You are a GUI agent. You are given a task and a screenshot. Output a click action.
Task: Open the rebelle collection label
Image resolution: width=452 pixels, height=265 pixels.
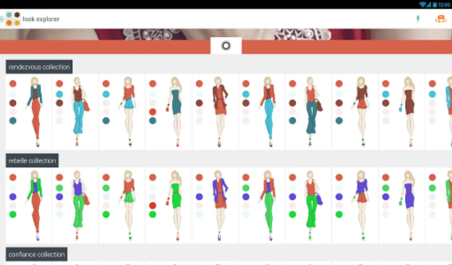point(32,160)
